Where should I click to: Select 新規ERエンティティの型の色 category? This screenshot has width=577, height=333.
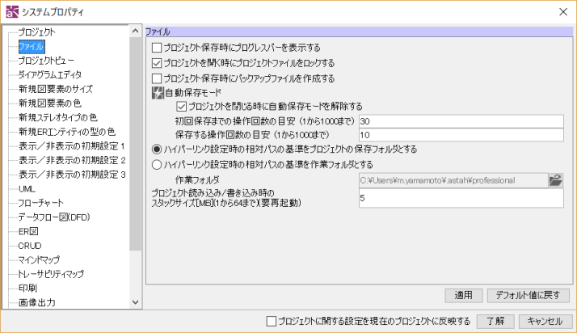tap(67, 132)
